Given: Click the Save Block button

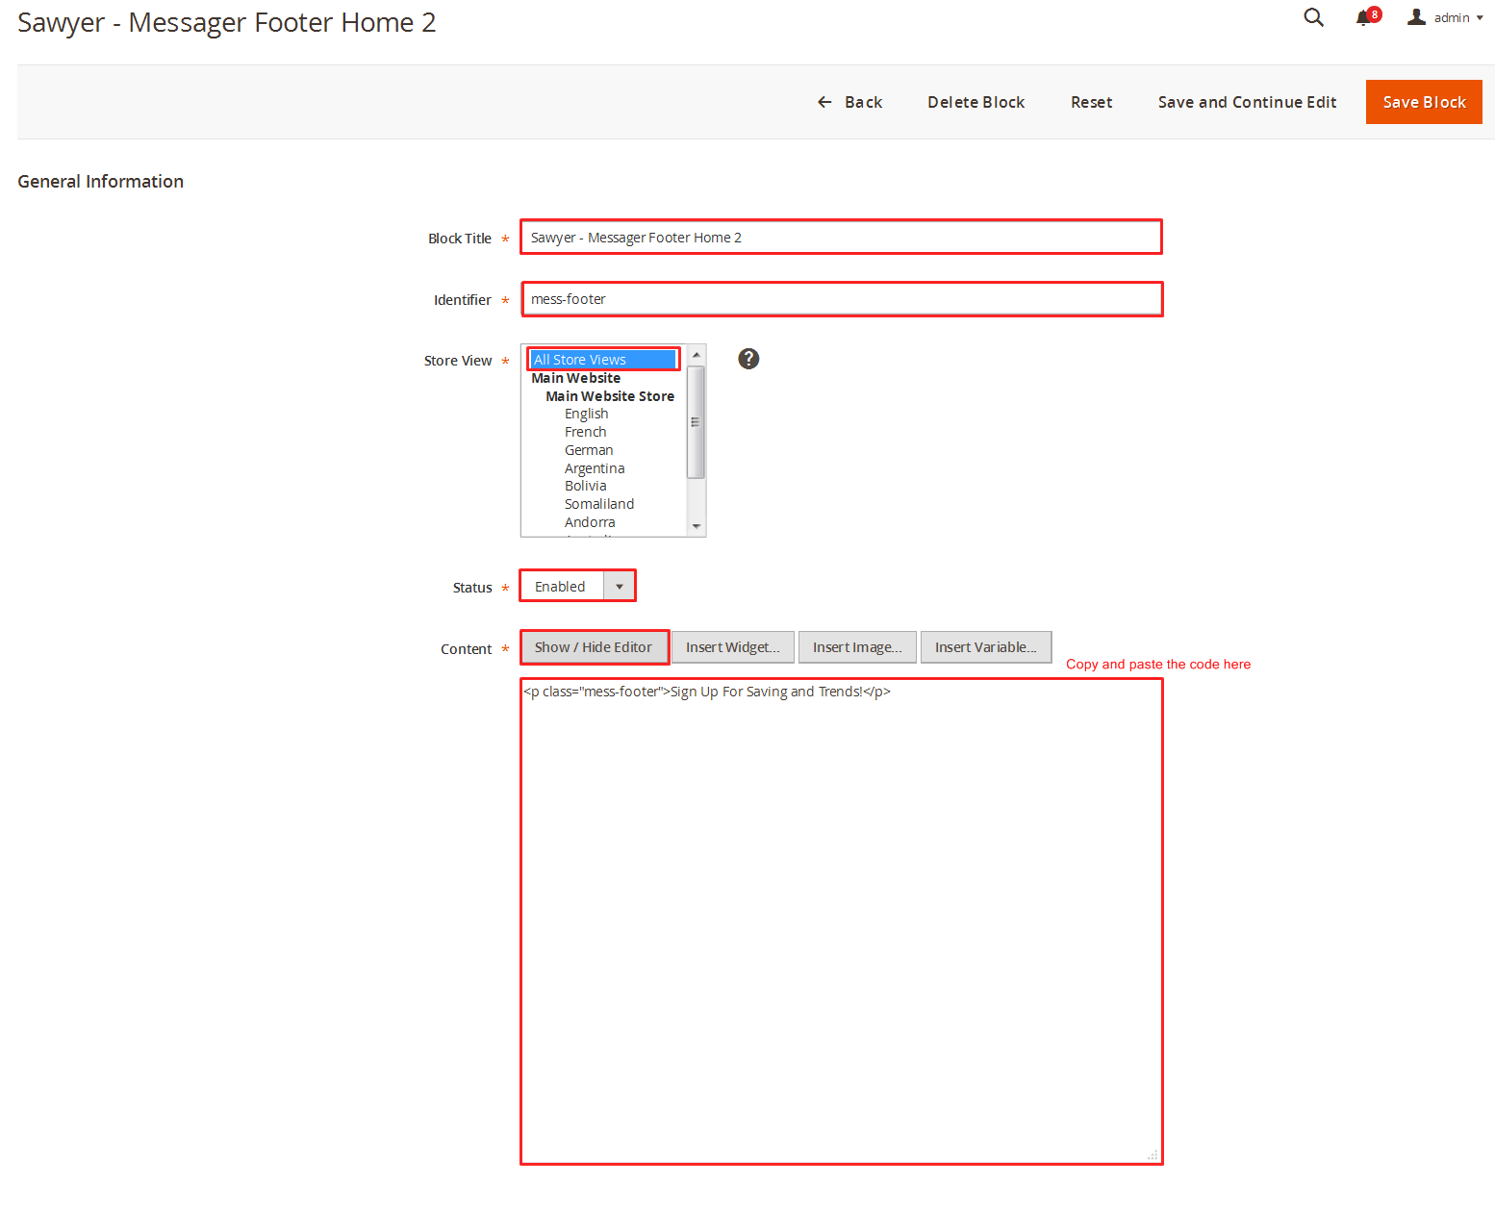Looking at the screenshot, I should pyautogui.click(x=1424, y=102).
